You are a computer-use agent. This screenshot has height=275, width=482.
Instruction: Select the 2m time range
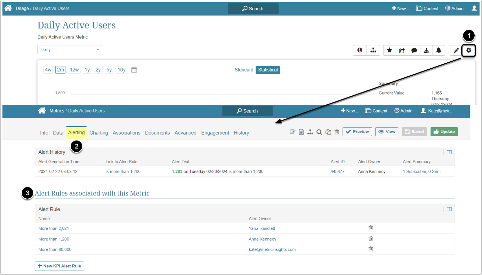pyautogui.click(x=61, y=70)
